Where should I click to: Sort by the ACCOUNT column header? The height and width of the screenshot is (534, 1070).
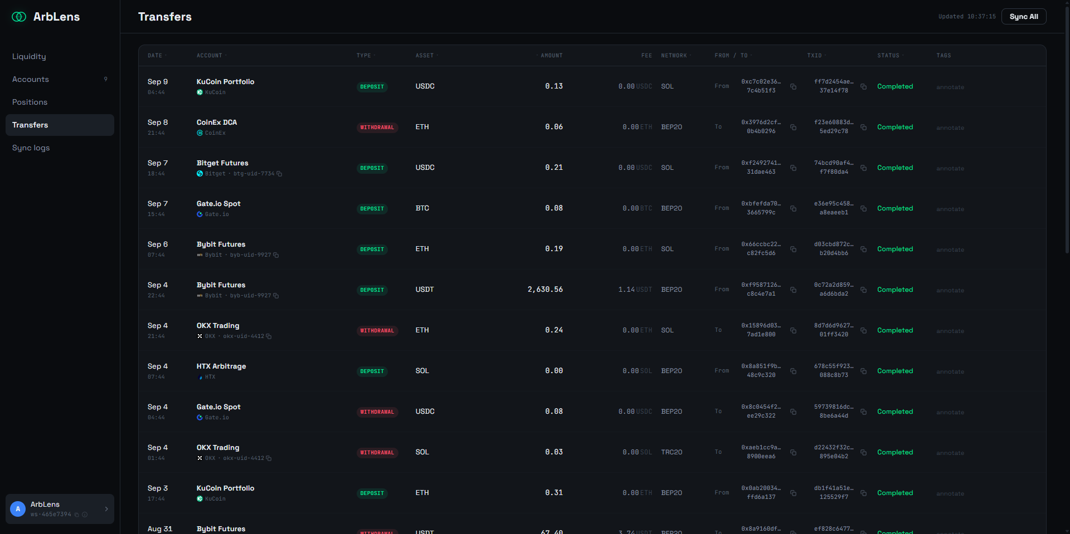click(x=212, y=56)
